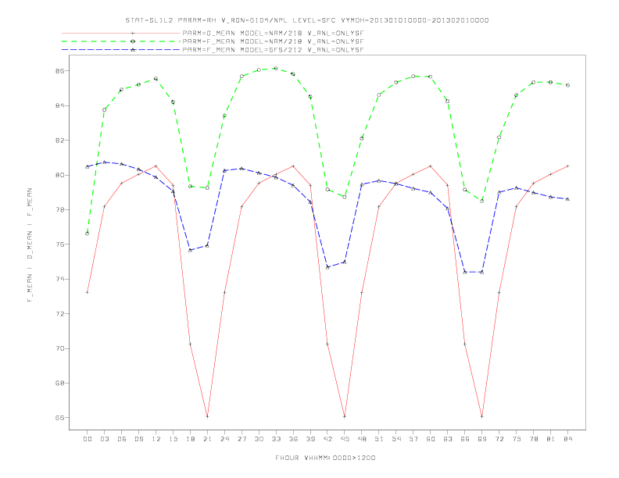Click the chart title line starting STAT=SL1L2
This screenshot has height=478, width=619.
pyautogui.click(x=307, y=20)
